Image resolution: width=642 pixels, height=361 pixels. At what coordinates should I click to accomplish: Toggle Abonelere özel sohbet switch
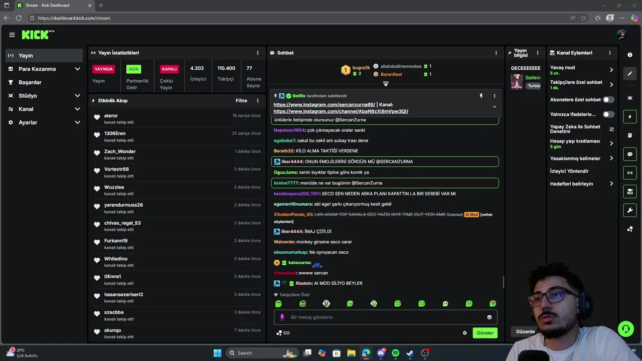[608, 100]
